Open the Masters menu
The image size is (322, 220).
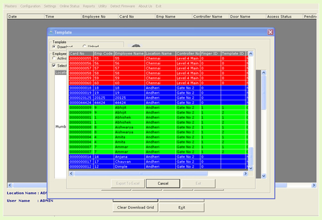pos(11,6)
